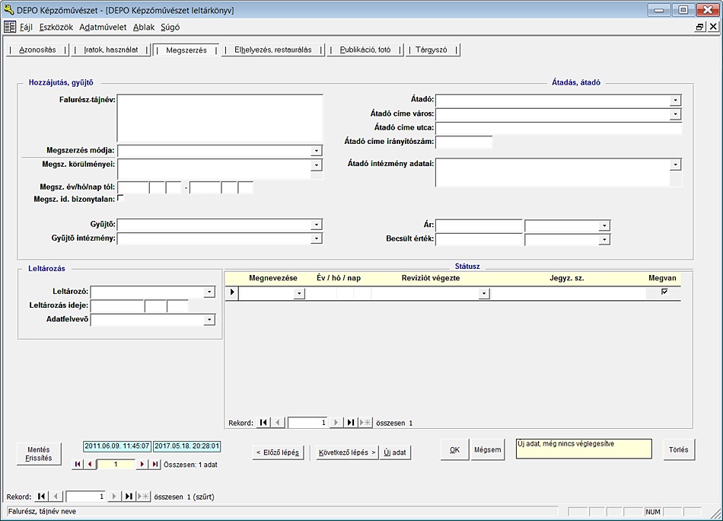This screenshot has width=723, height=521.
Task: Jump to first record in red navigator
Action: click(77, 464)
